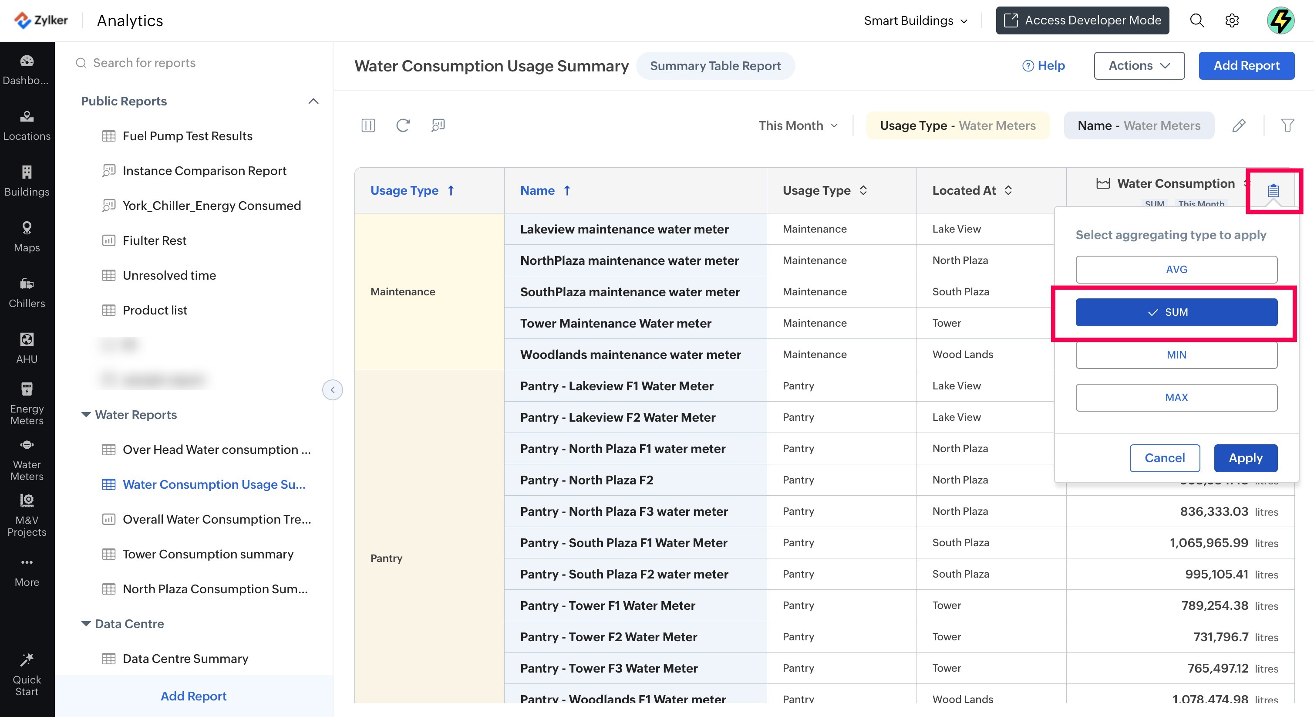Open settings gear icon
The height and width of the screenshot is (717, 1314).
(1232, 20)
